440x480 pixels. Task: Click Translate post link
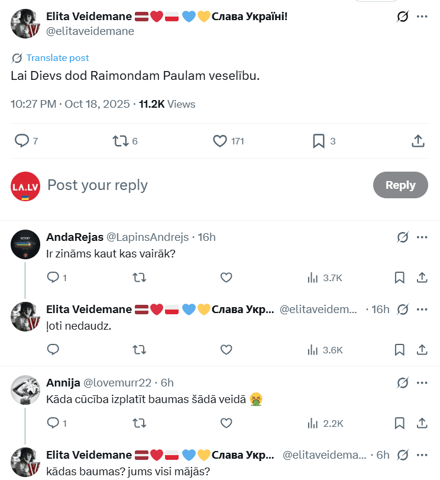(x=57, y=58)
